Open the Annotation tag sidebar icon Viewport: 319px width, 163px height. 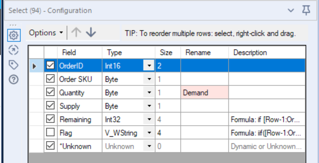(14, 65)
